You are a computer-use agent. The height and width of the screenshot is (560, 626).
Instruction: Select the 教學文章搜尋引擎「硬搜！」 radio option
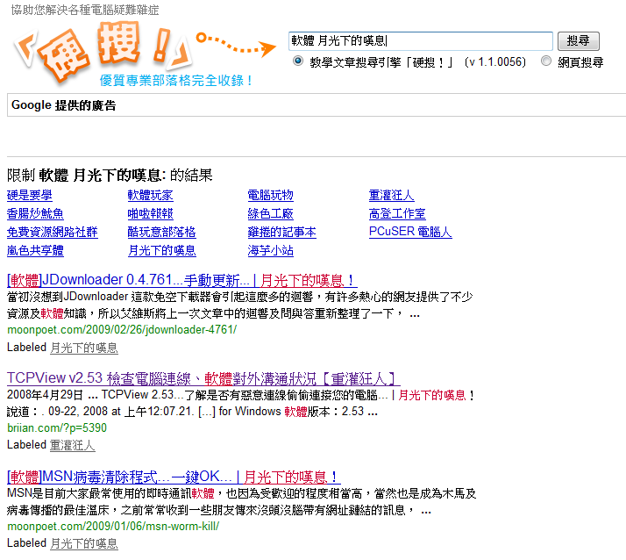coord(298,61)
